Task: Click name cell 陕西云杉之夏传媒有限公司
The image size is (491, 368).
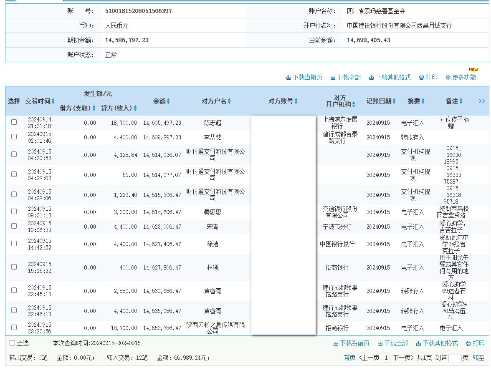Action: click(x=215, y=328)
